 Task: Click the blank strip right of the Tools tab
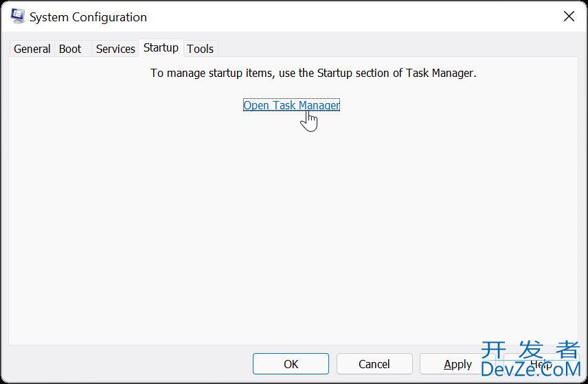(398, 49)
